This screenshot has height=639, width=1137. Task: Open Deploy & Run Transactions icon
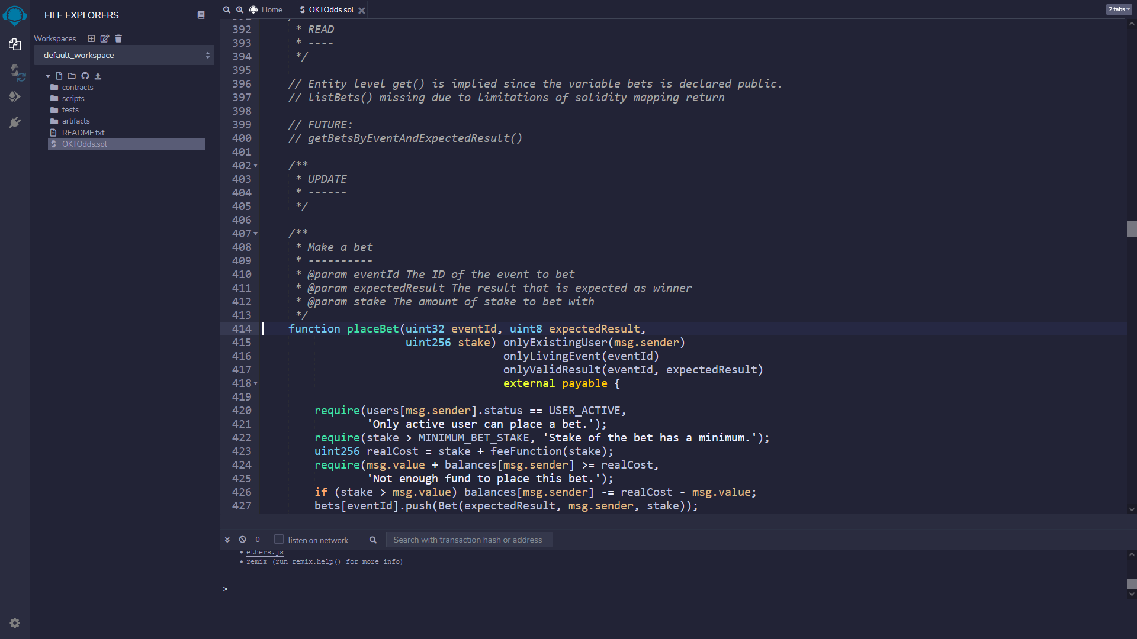pos(15,96)
